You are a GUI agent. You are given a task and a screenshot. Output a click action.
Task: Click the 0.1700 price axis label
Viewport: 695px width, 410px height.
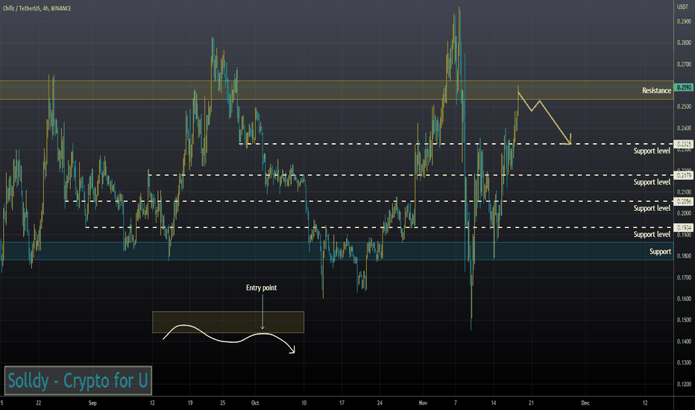tap(684, 277)
